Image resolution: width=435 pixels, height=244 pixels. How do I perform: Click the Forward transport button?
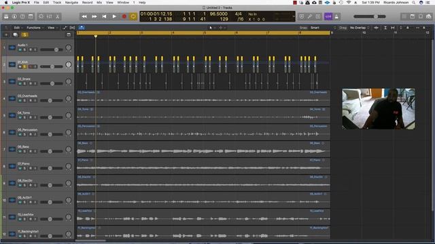(x=94, y=16)
